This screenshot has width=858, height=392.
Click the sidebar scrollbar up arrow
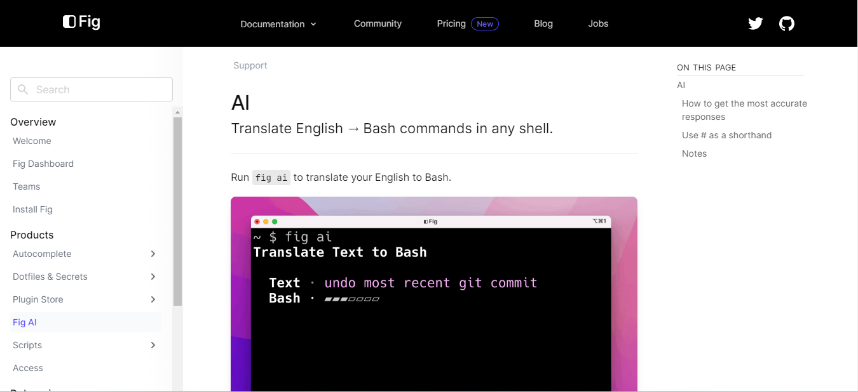177,112
